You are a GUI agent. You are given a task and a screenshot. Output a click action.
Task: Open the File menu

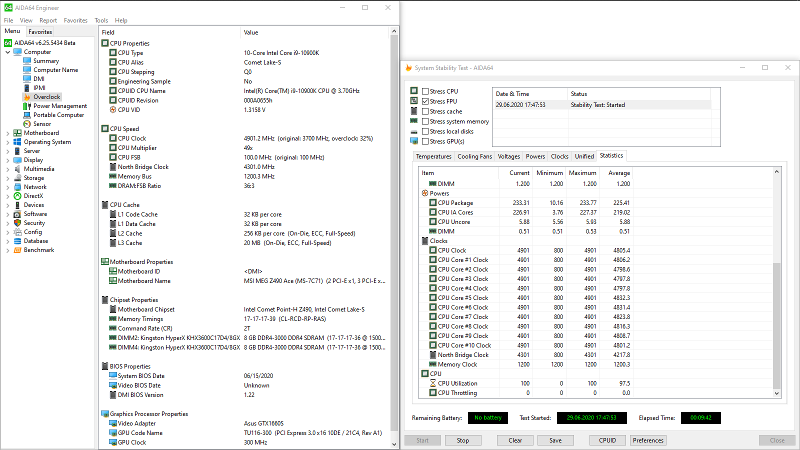(x=8, y=20)
